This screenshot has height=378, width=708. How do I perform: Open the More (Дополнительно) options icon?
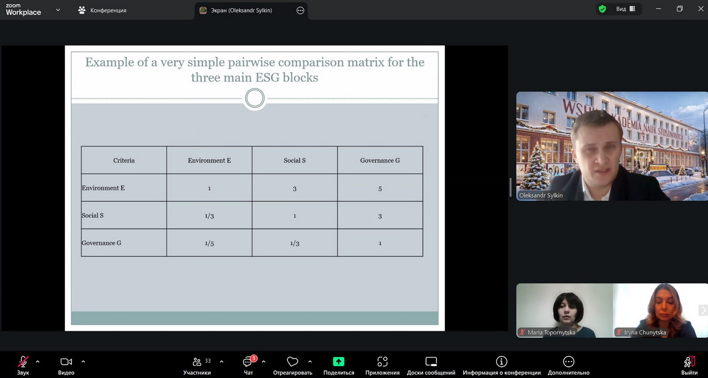pos(568,362)
